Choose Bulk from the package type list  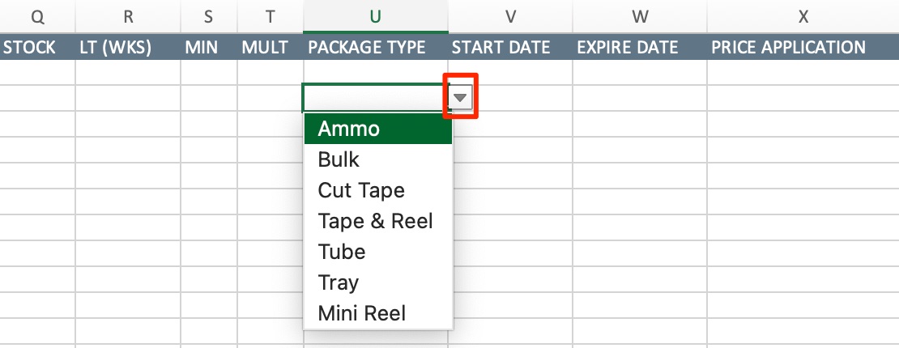click(377, 159)
